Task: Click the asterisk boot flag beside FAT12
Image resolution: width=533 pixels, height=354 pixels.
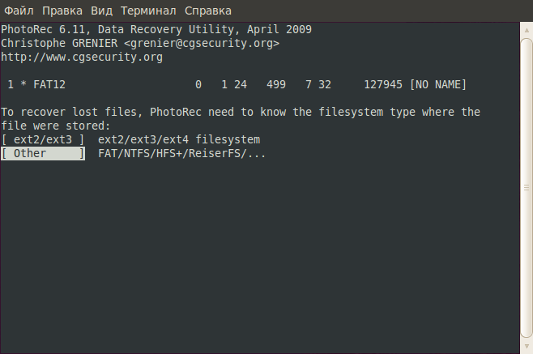Action: pos(23,84)
